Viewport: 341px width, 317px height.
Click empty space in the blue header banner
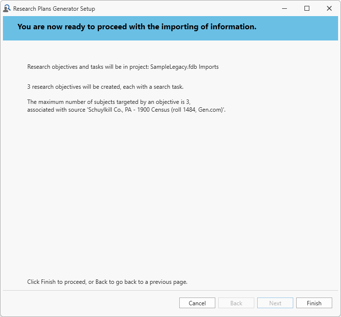click(297, 27)
